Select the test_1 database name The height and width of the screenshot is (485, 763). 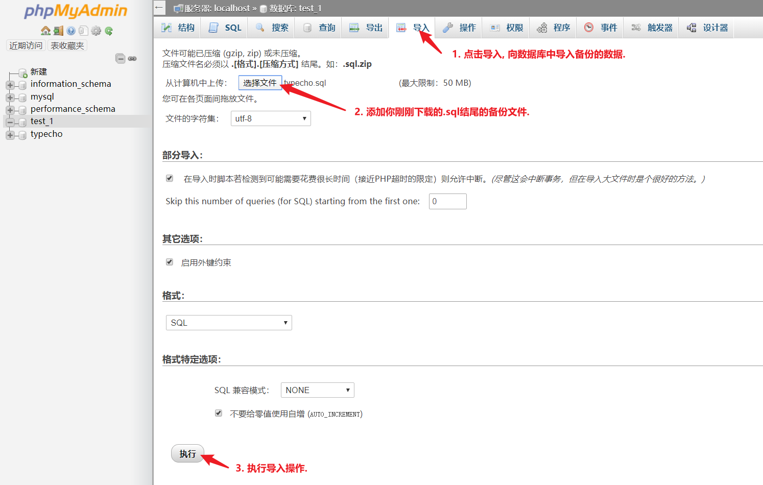pos(42,121)
